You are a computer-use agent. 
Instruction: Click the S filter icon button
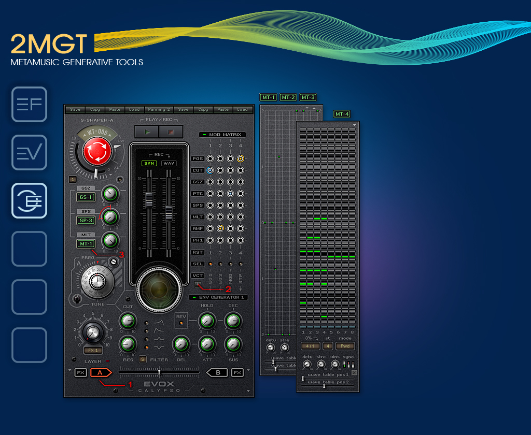[143, 359]
